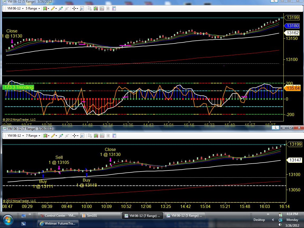Open chart Properties icon in 7 Range toolbar
Image resolution: width=304 pixels, height=228 pixels.
(x=114, y=136)
